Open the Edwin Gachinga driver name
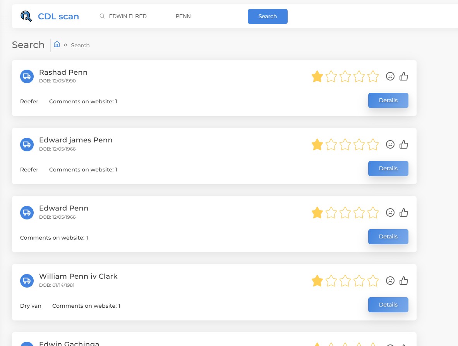 click(x=69, y=343)
